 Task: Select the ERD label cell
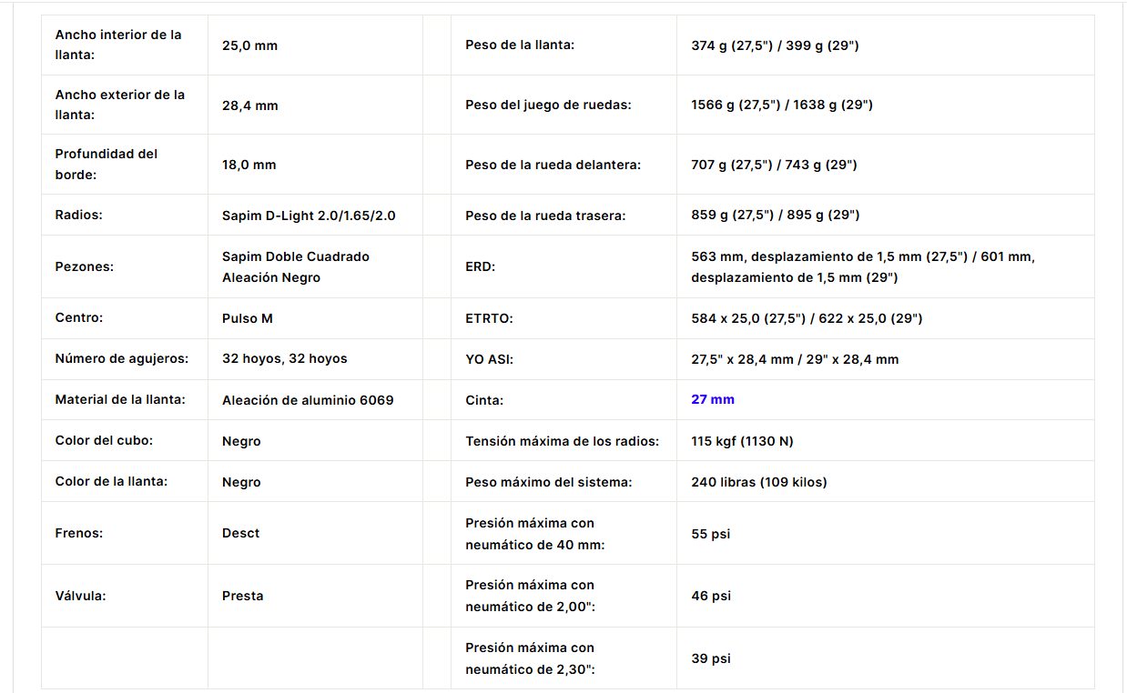point(563,266)
